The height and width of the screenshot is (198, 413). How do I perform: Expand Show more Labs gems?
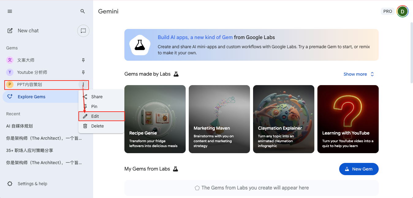tap(359, 74)
